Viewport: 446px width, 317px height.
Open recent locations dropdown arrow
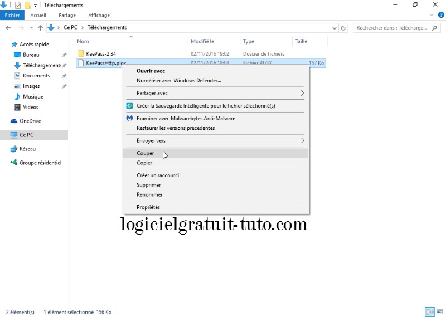click(x=31, y=28)
